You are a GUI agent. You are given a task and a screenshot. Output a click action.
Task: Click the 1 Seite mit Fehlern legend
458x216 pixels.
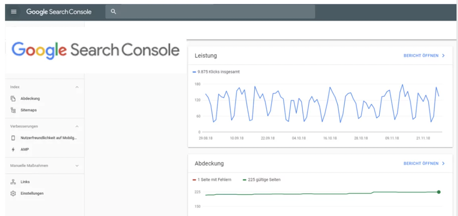212,180
